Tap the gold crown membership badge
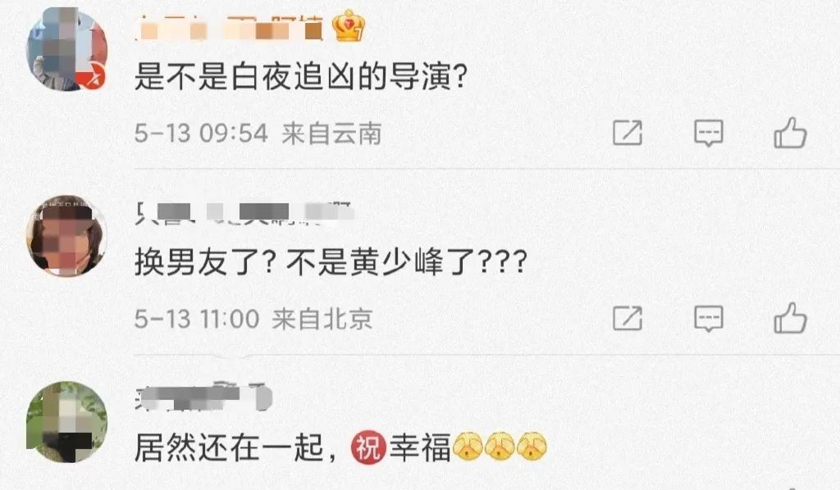Screen dimensions: 840x490 point(349,25)
